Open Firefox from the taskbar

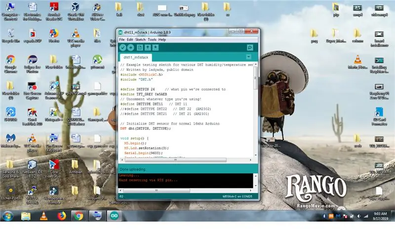61,216
